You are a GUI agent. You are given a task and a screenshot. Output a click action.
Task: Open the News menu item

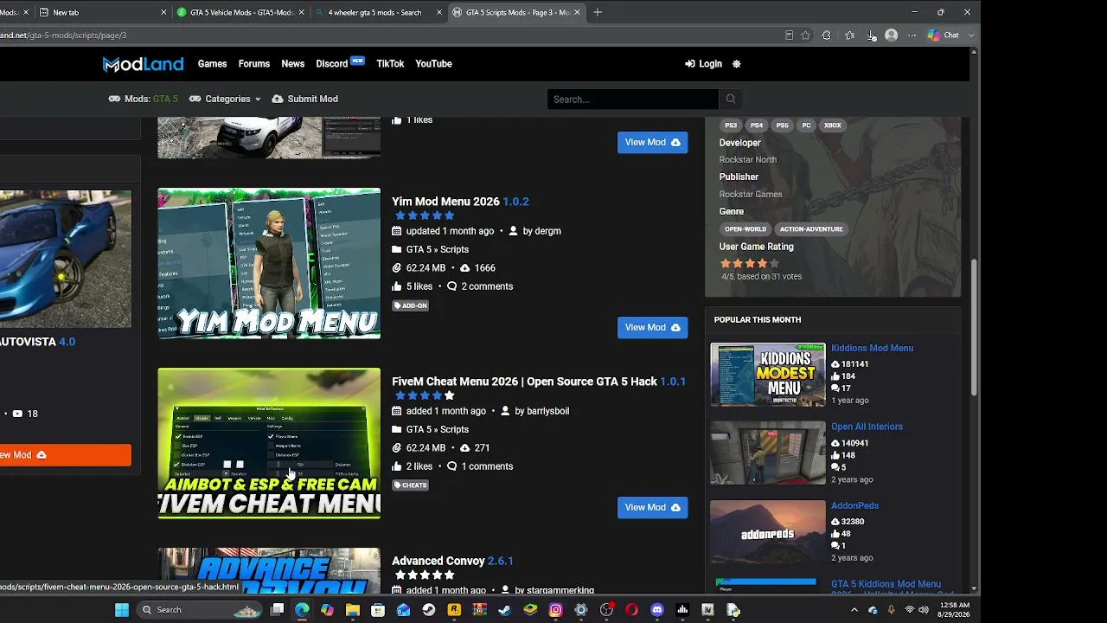point(292,64)
